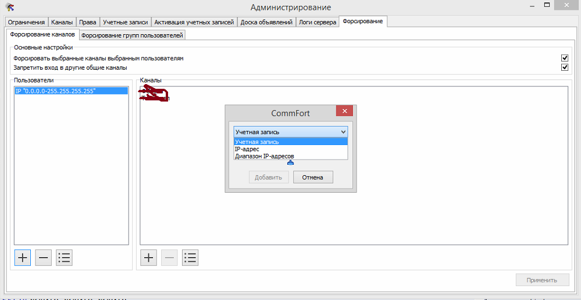Collapse the Учетная запись combo box
Screen dimensions: 581x300
(x=343, y=132)
